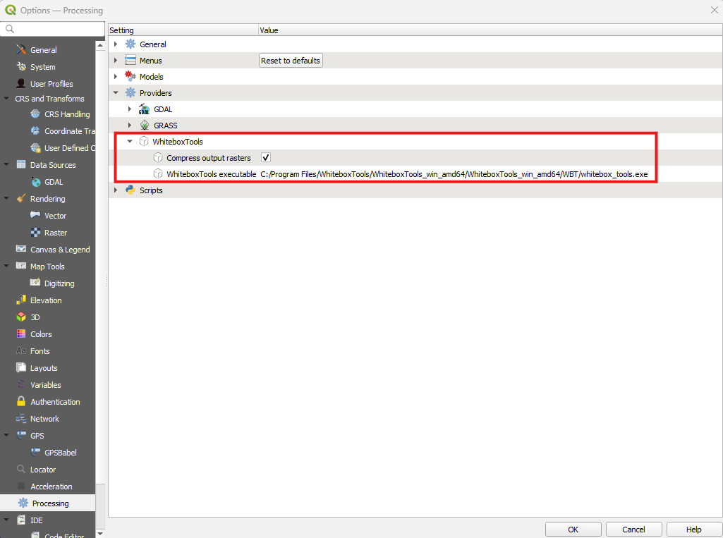The width and height of the screenshot is (723, 538).
Task: Select the GRASS provider icon
Action: tap(143, 126)
